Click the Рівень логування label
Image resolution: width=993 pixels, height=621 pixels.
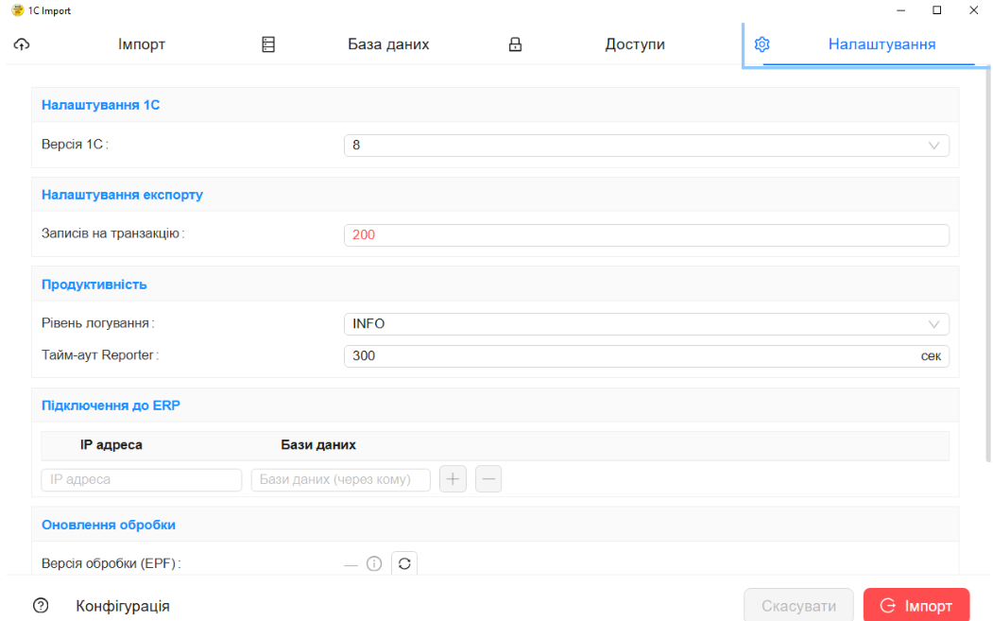[97, 323]
